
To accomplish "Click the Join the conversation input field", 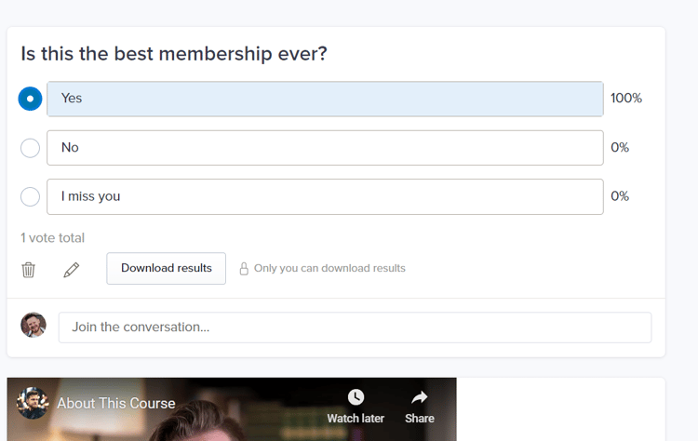I will [355, 327].
